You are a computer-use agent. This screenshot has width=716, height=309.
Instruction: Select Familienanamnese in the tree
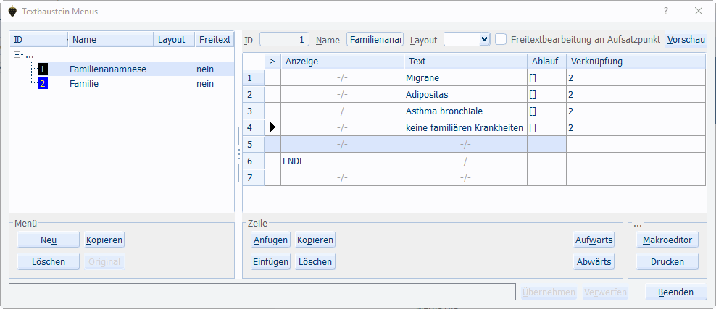[108, 69]
